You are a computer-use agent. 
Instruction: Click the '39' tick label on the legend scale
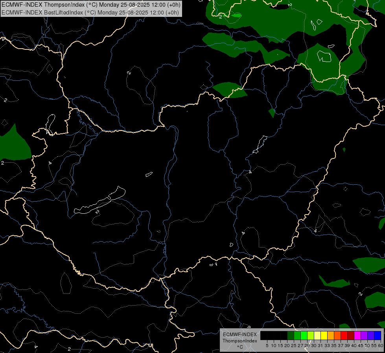tap(347, 346)
